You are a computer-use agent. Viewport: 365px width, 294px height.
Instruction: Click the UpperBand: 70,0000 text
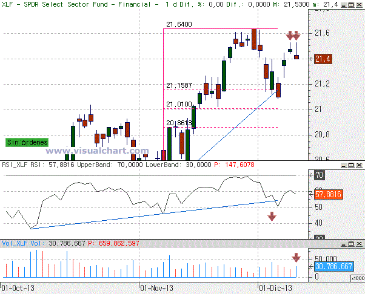[x=110, y=165]
